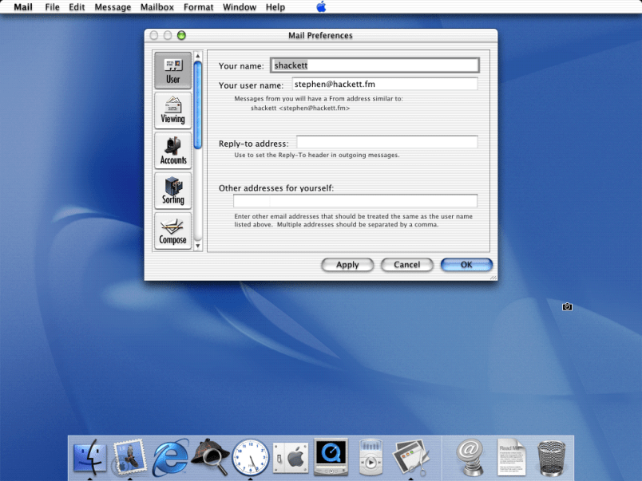Screen dimensions: 642x481
Task: Open the Viewing preferences pane
Action: pyautogui.click(x=172, y=110)
